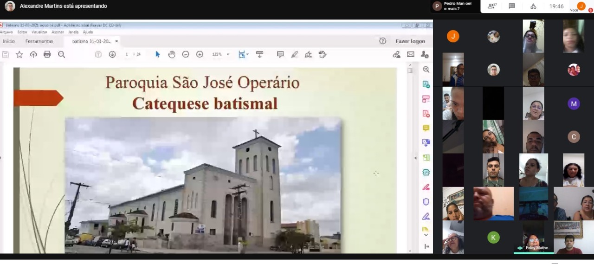This screenshot has width=594, height=264.
Task: Click the Fazer logon button
Action: pyautogui.click(x=410, y=41)
